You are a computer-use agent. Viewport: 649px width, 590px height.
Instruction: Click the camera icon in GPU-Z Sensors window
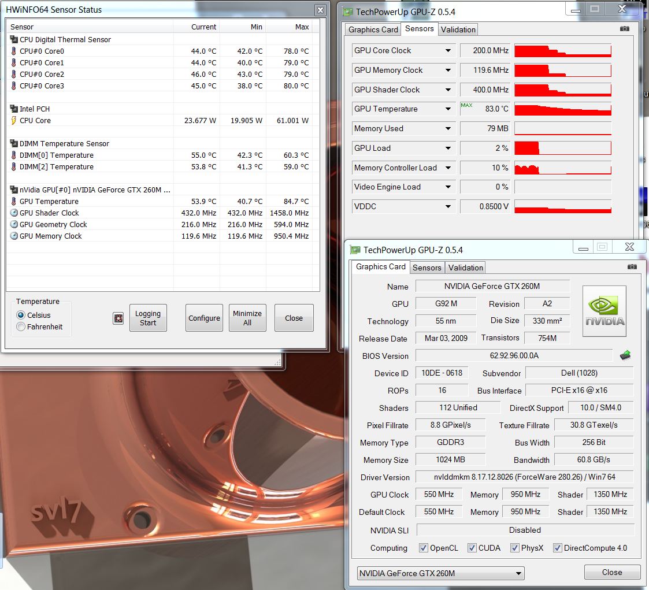tap(625, 28)
